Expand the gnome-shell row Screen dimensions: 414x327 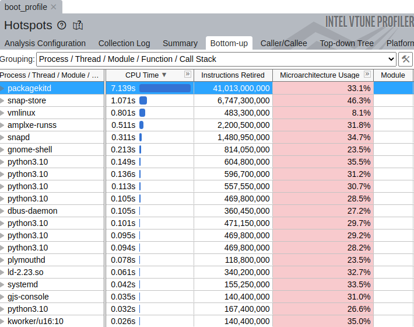coord(2,149)
